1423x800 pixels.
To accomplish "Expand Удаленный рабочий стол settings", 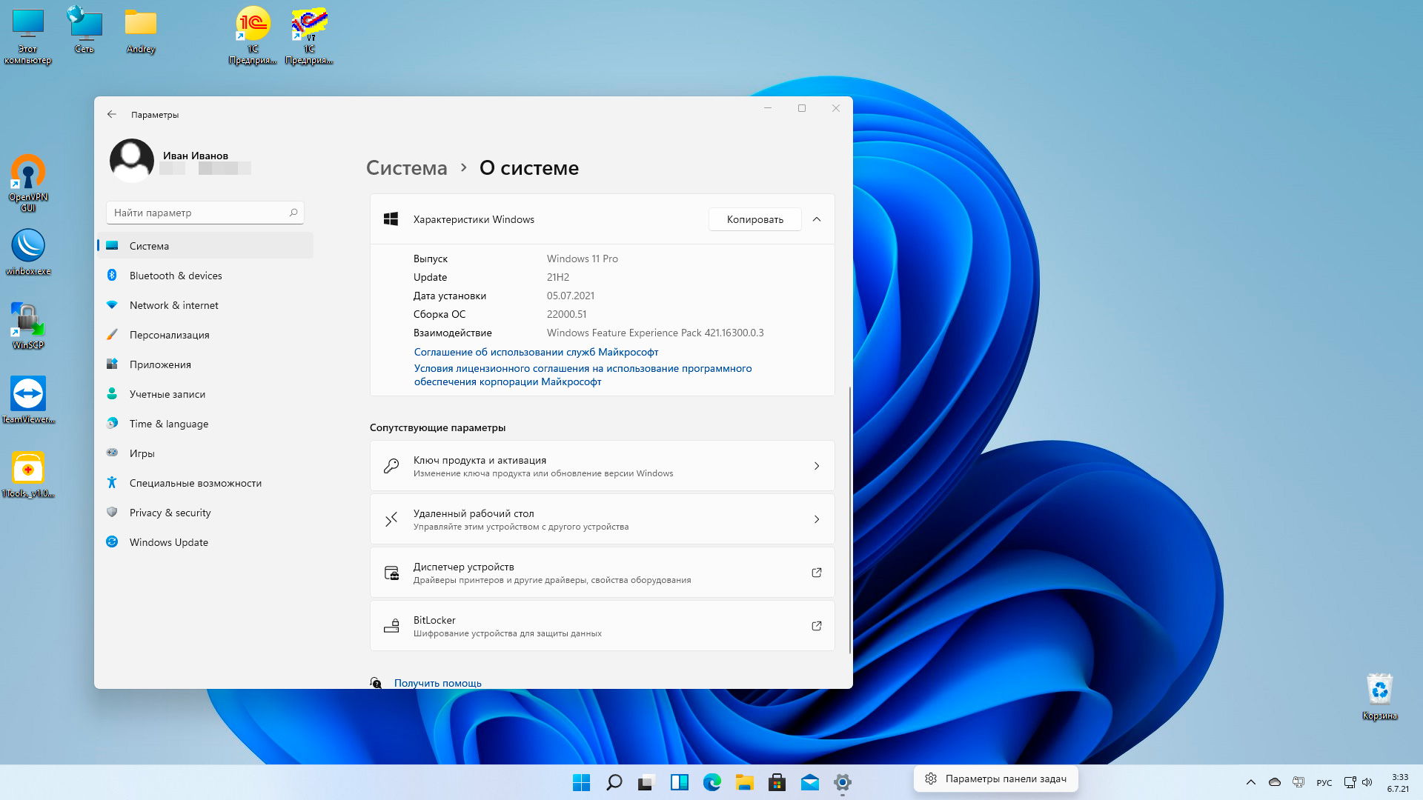I will [816, 519].
